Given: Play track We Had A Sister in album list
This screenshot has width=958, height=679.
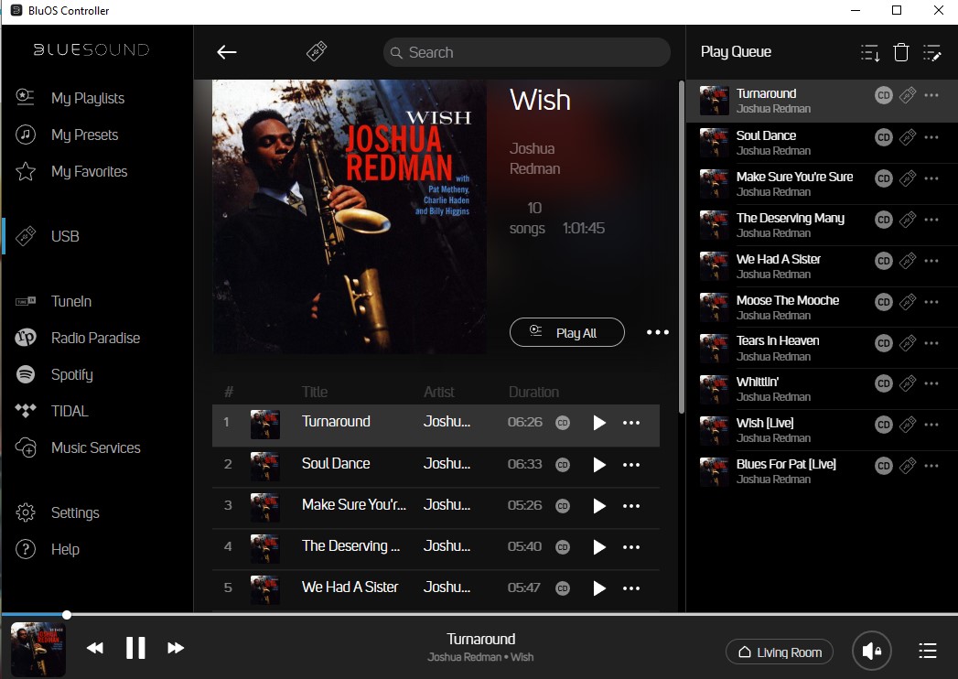Looking at the screenshot, I should pyautogui.click(x=599, y=587).
